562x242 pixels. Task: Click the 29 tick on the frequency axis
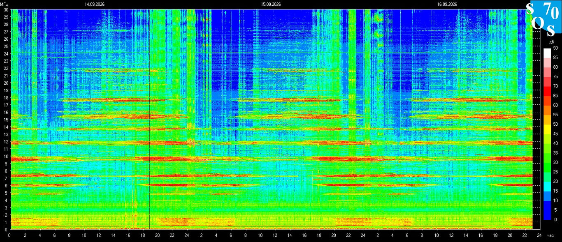(x=6, y=17)
